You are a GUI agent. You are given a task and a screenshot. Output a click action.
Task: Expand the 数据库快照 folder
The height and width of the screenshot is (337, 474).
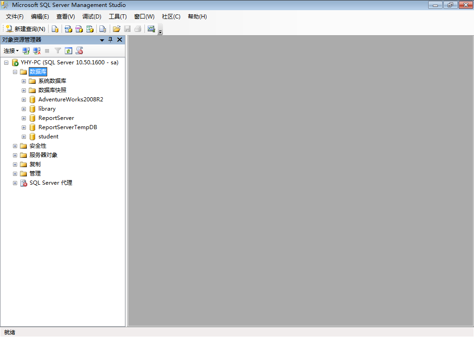coord(24,90)
